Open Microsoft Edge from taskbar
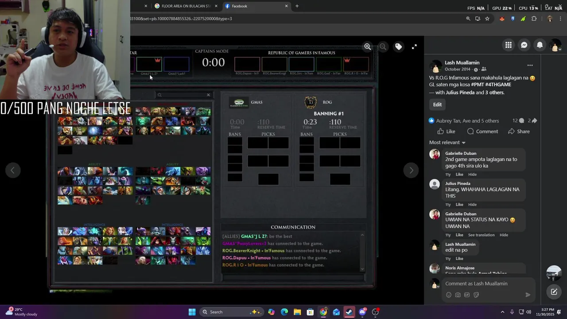 pos(284,312)
